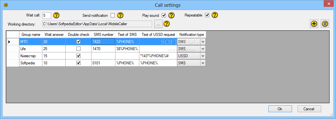336x119 pixels.
Task: Click the Wait answer column header
Action: pyautogui.click(x=54, y=35)
